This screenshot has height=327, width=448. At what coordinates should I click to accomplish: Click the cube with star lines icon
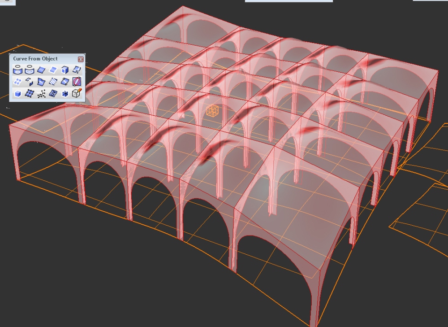tap(65, 93)
